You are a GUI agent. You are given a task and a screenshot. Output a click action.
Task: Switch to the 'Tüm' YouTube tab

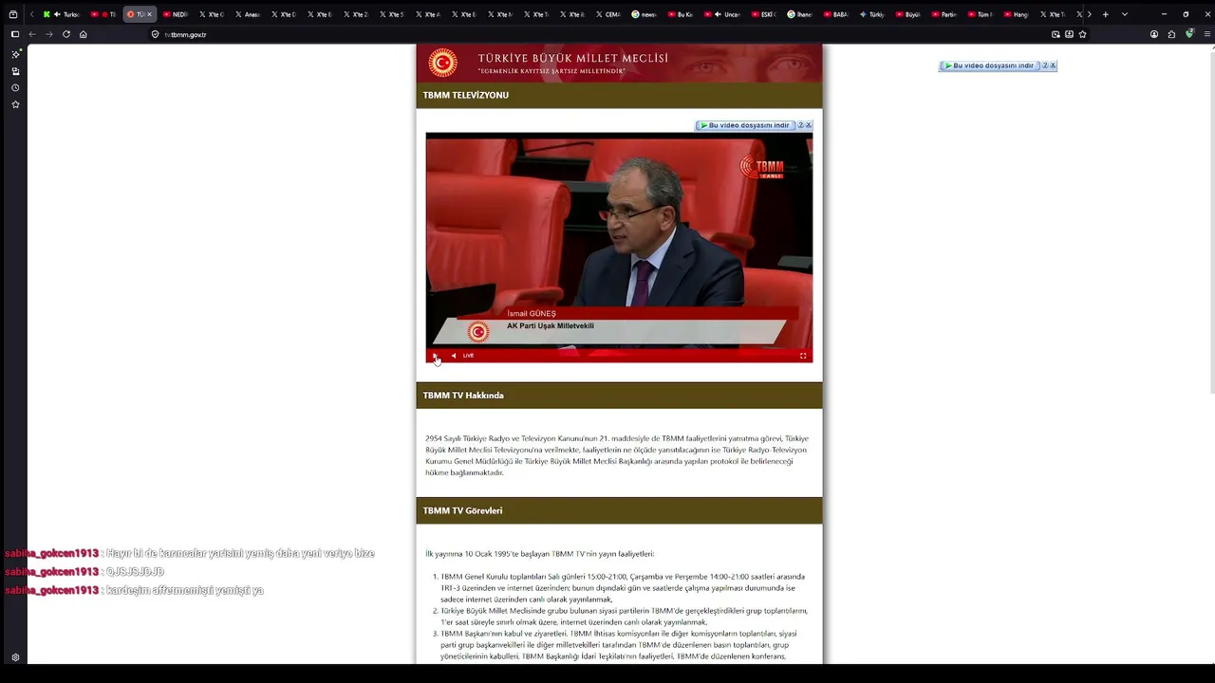pyautogui.click(x=980, y=14)
